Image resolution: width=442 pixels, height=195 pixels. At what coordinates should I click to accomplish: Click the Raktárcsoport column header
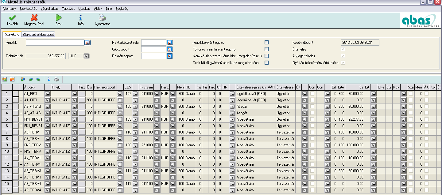[105, 87]
